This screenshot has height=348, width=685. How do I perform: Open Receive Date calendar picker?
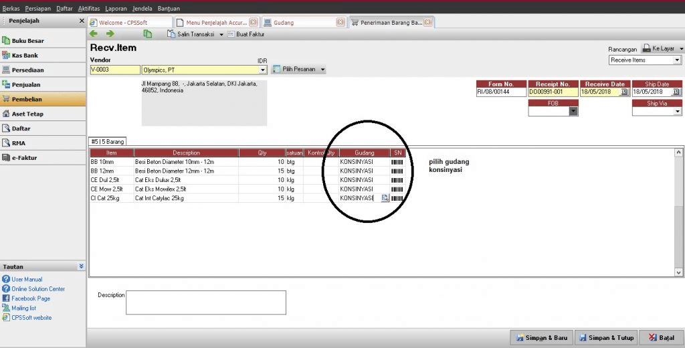coord(624,92)
